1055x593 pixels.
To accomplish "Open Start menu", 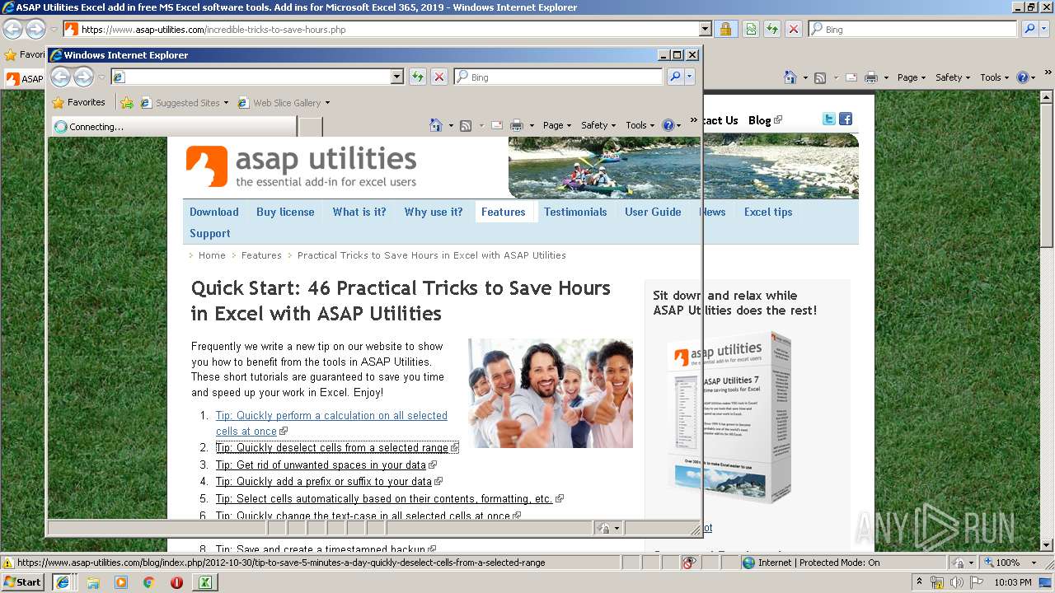I will [22, 582].
